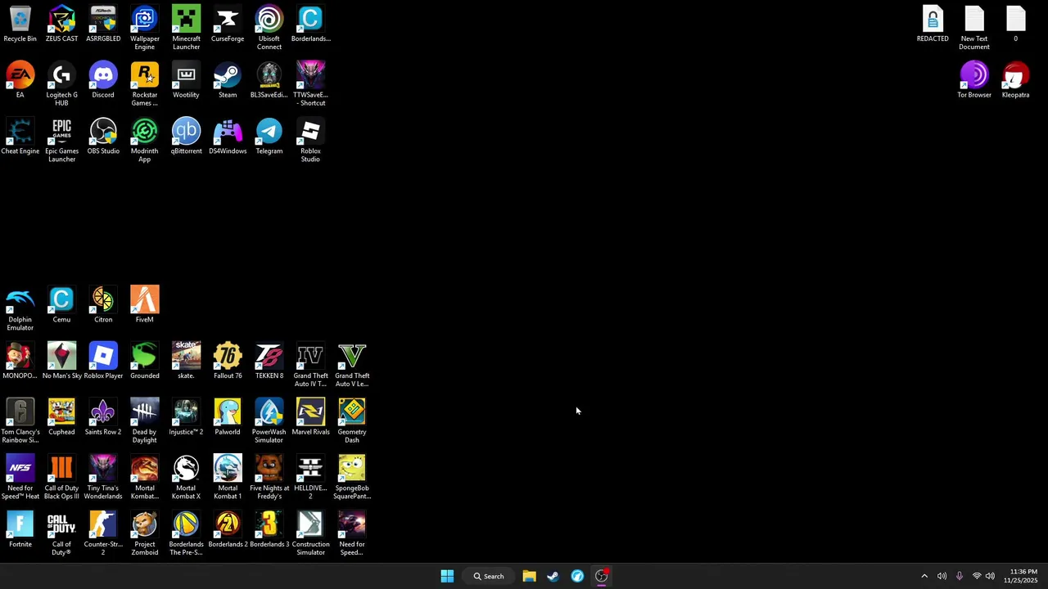1048x589 pixels.
Task: Launch Dead by Daylight icon
Action: click(145, 422)
